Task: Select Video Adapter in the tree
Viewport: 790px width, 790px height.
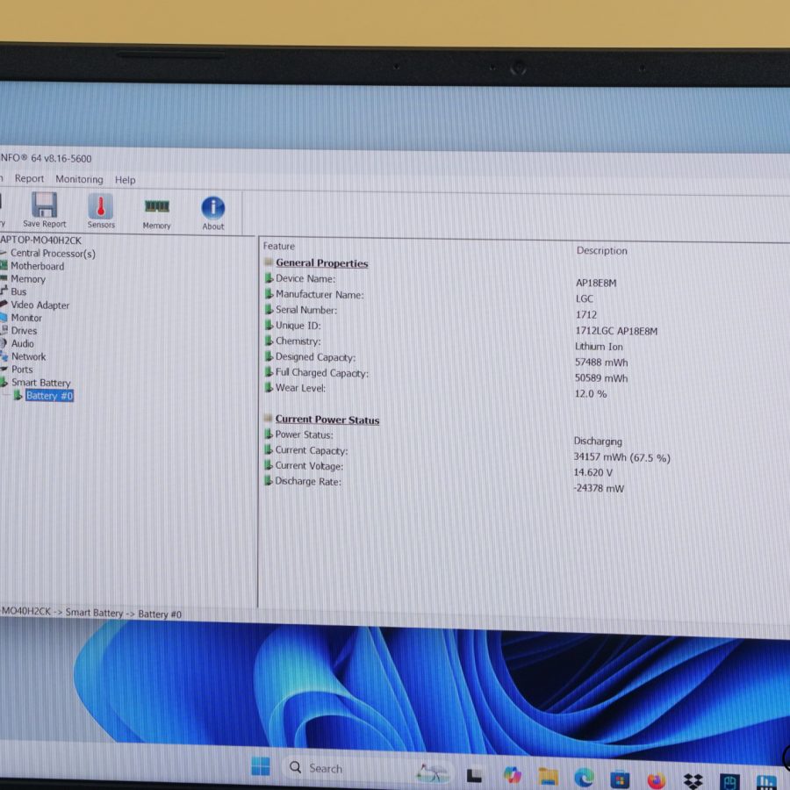Action: click(x=40, y=305)
